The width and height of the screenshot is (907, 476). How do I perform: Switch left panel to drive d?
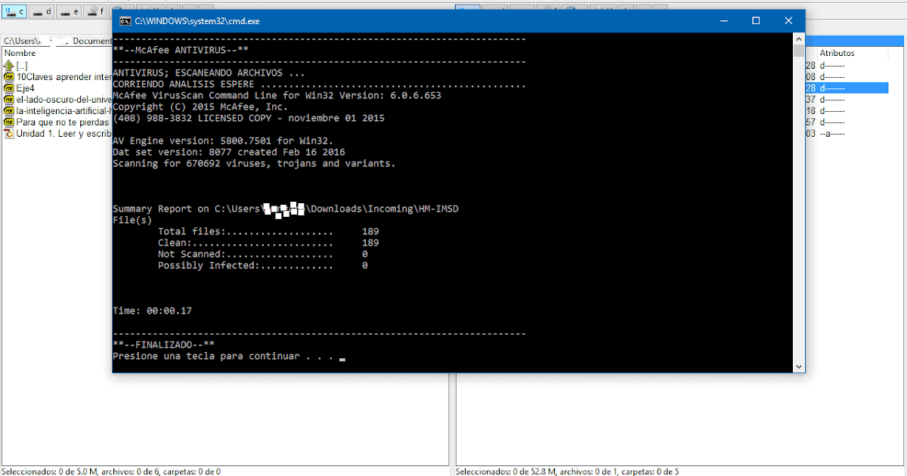click(43, 11)
